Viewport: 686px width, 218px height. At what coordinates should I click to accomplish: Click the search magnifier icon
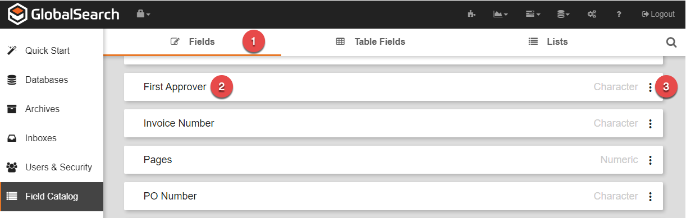click(x=671, y=42)
